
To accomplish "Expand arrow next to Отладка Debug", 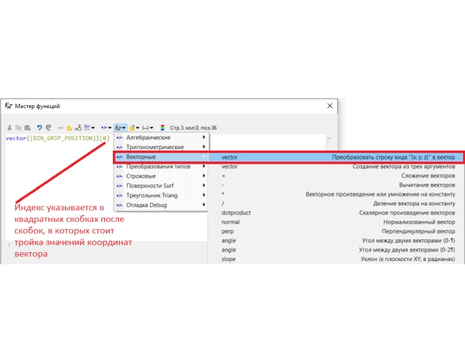I will pos(203,205).
